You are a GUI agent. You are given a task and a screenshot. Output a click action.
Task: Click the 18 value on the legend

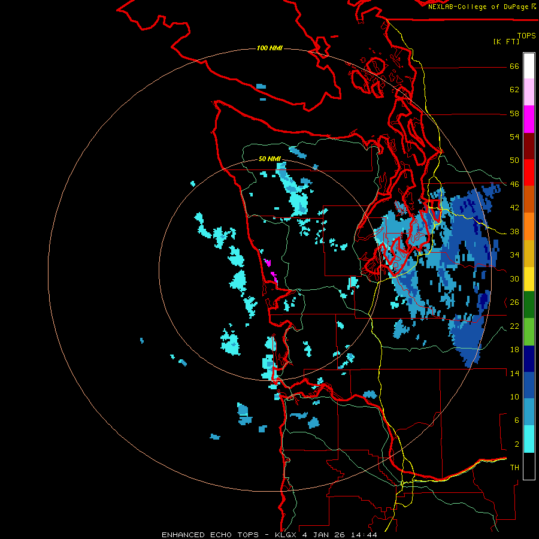tap(514, 350)
